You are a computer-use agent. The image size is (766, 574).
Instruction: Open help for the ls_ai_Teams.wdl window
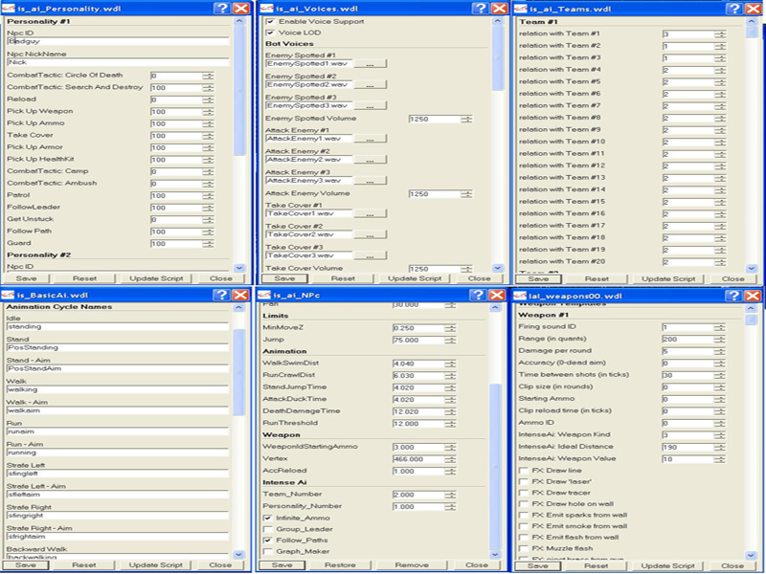point(734,8)
